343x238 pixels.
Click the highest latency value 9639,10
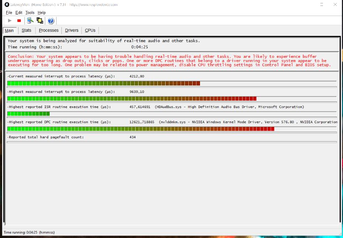[x=137, y=91]
